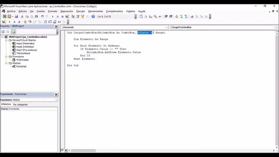Click (Name) Funciones property field

[x=29, y=109]
